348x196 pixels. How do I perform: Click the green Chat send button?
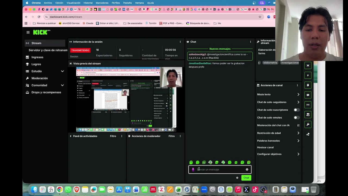pos(246,178)
